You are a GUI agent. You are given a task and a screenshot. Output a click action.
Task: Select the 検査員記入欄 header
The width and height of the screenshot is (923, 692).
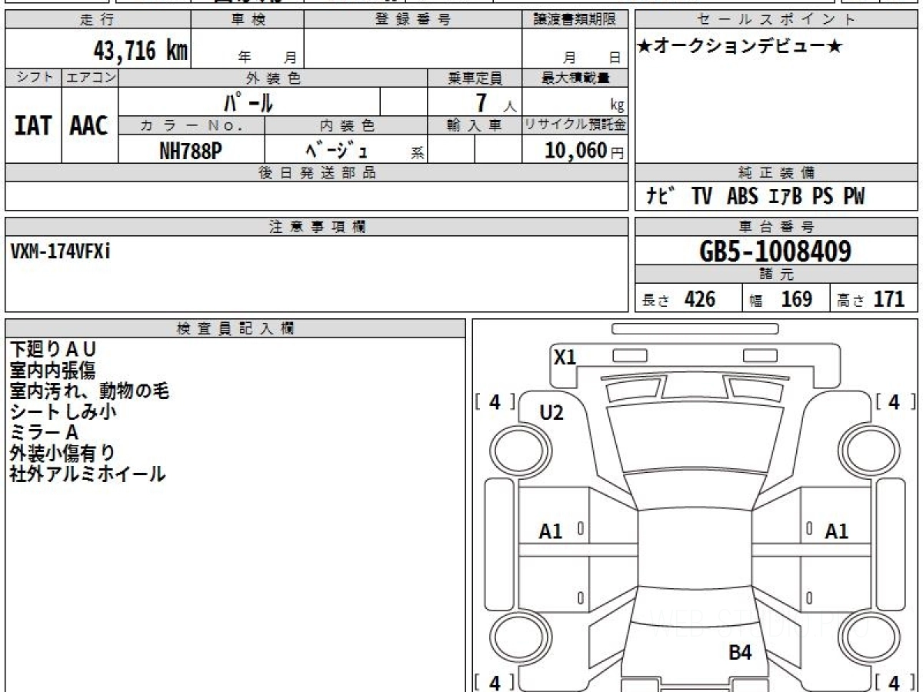[235, 328]
